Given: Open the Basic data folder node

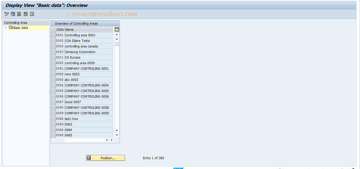Looking at the screenshot, I should tap(18, 28).
